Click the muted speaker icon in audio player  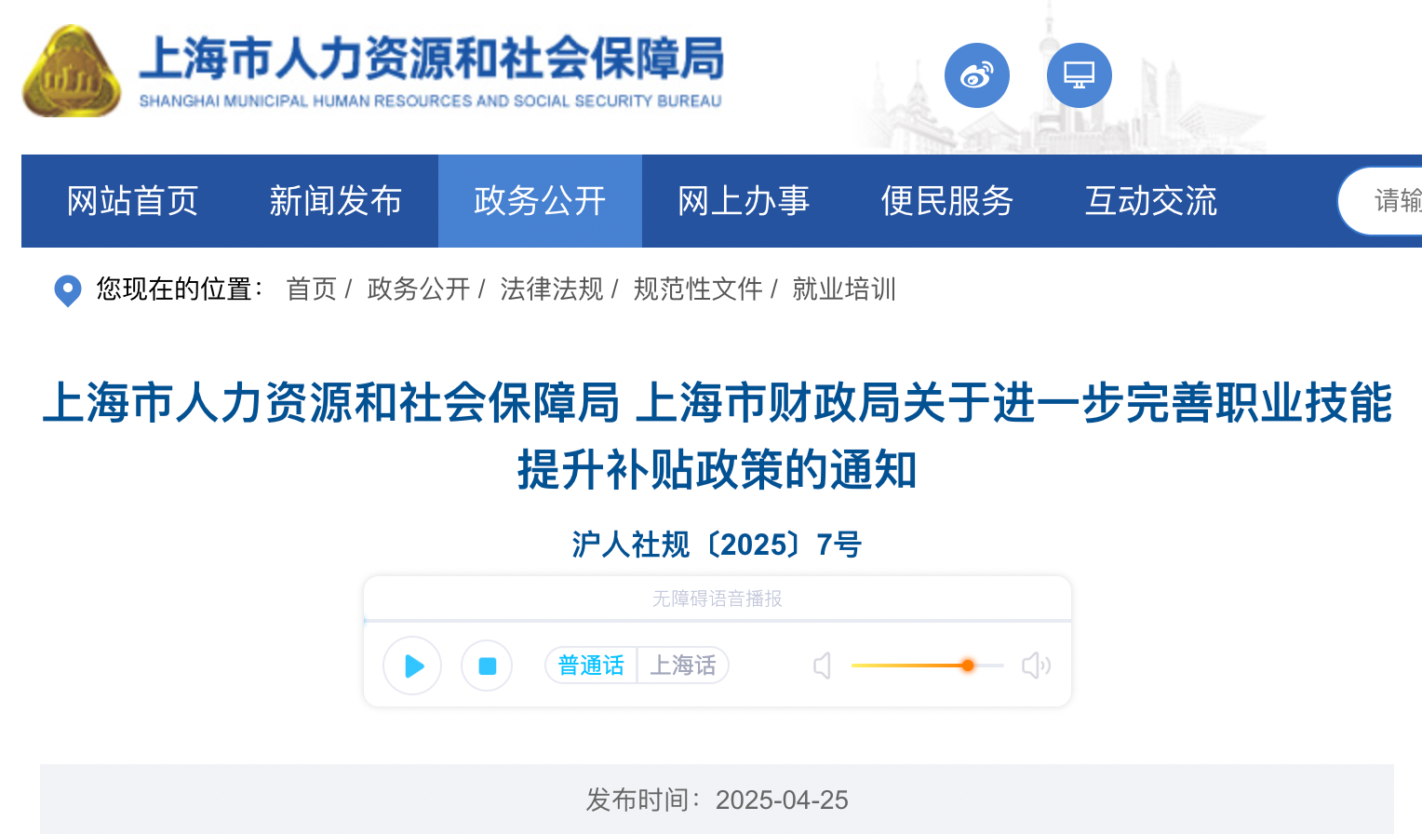(x=823, y=666)
